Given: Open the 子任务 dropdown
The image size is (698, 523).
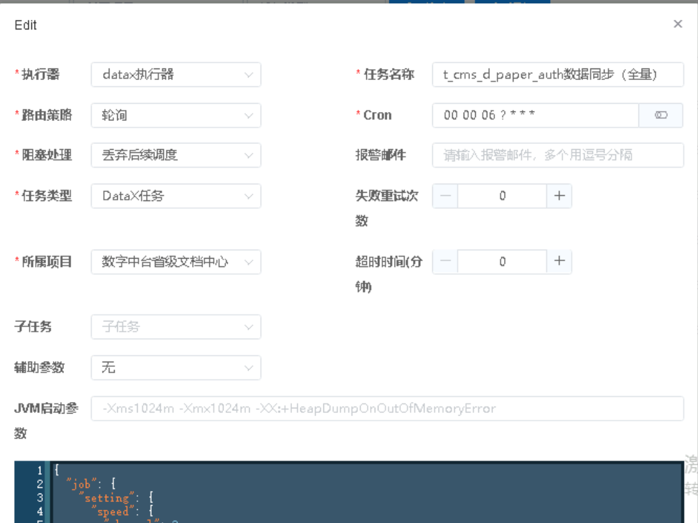Looking at the screenshot, I should tap(176, 326).
